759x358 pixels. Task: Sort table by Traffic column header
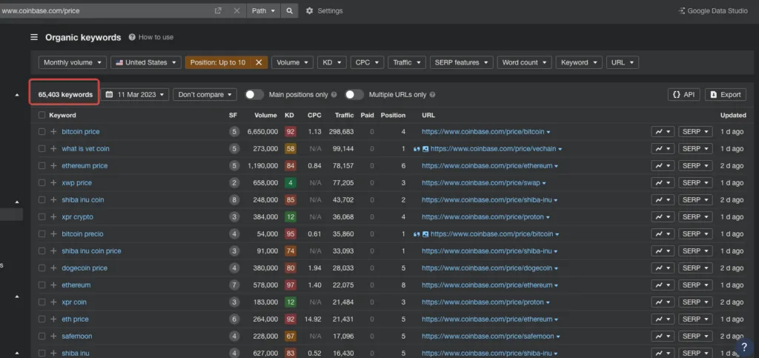tap(344, 115)
